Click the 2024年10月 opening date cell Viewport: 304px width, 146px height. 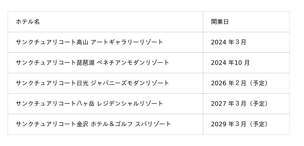246,63
